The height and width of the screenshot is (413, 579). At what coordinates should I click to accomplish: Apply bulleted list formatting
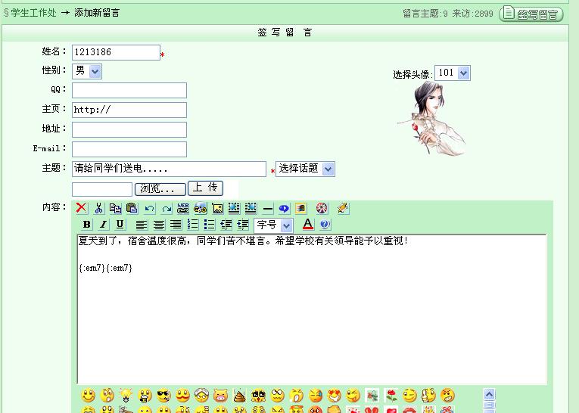tap(209, 225)
